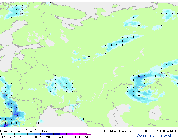Viewport: 178px width, 138px height.
Task: Click the 'ICON' model name label
Action: point(43,131)
